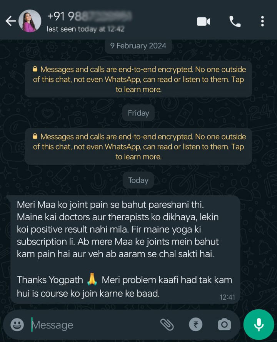Open the camera from message bar
The width and height of the screenshot is (277, 342).
[x=224, y=325]
